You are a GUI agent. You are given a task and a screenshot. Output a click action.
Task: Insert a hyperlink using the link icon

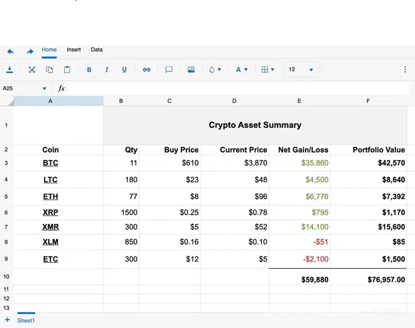click(146, 70)
